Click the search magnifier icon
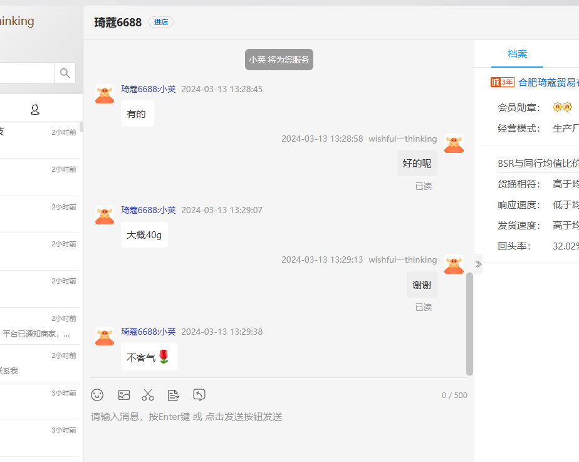579x462 pixels. [65, 73]
